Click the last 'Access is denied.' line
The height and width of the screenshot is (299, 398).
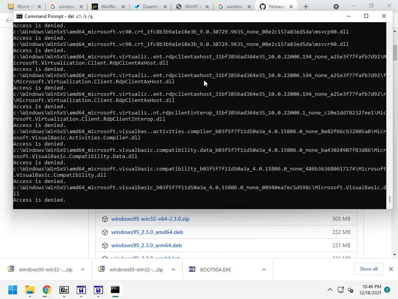(39, 200)
